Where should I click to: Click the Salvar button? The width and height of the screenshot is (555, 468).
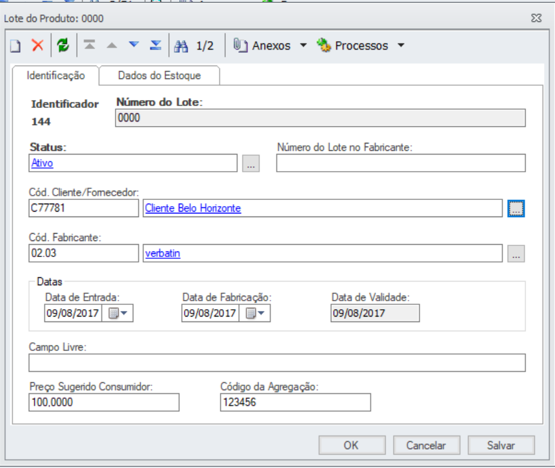[x=501, y=445]
